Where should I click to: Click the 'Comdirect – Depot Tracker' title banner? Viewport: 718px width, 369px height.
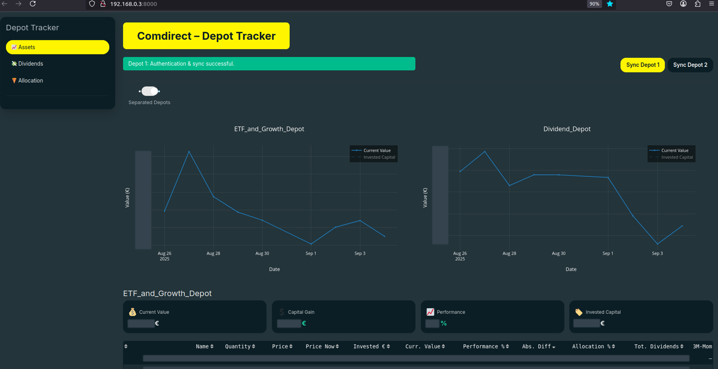coord(206,36)
